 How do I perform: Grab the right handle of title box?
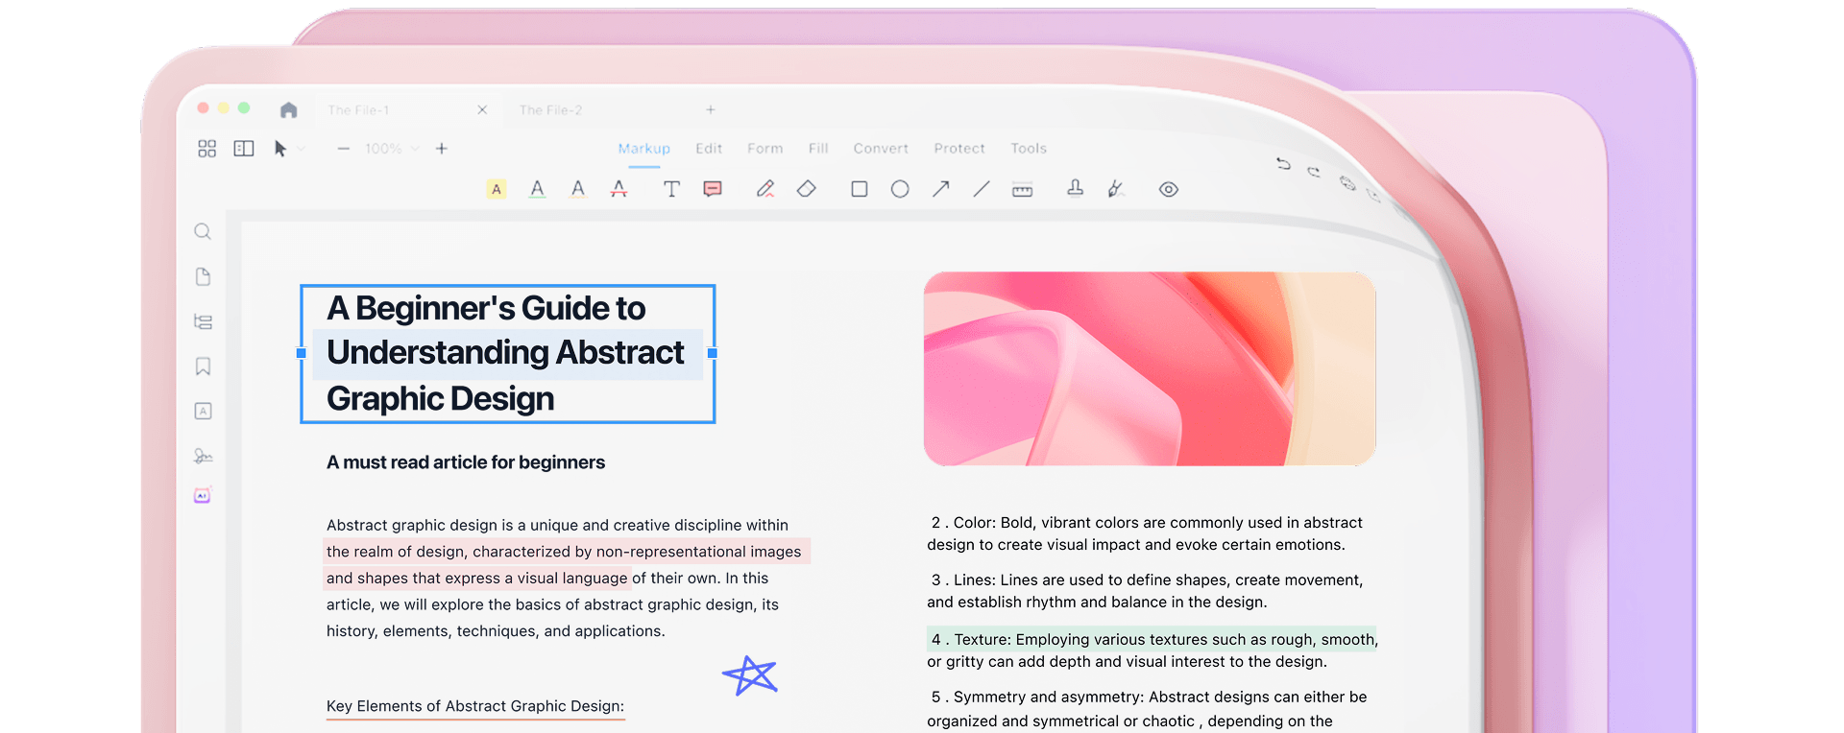coord(713,353)
